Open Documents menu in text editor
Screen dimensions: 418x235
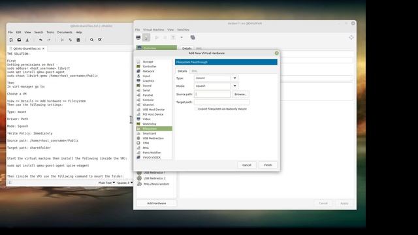pyautogui.click(x=65, y=32)
